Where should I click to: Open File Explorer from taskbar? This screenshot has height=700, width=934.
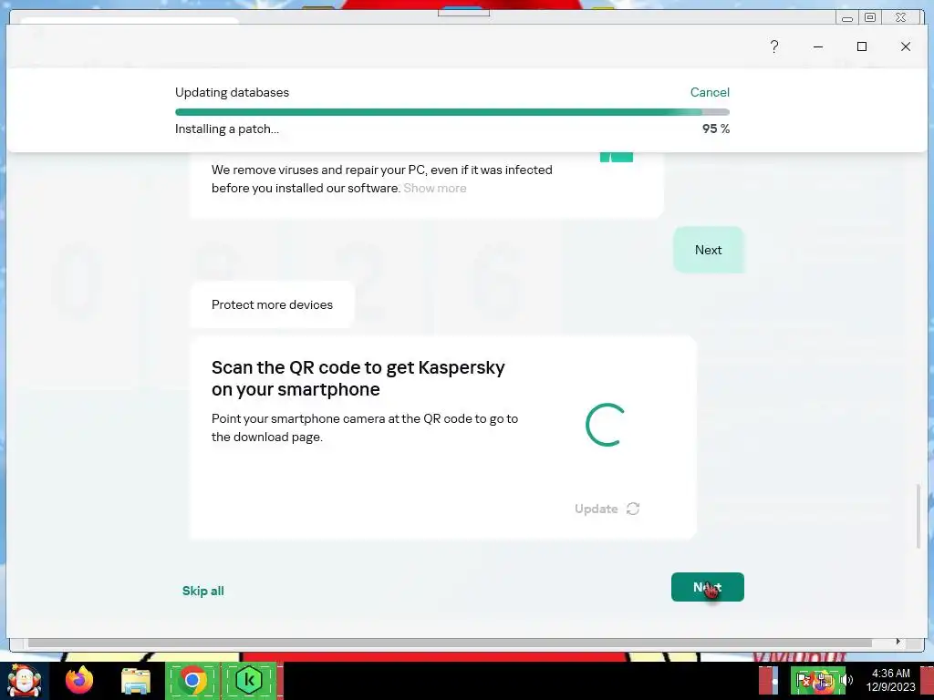click(136, 681)
